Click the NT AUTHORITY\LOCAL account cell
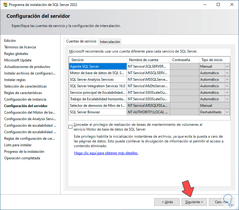This screenshot has height=210, width=239. click(x=148, y=112)
